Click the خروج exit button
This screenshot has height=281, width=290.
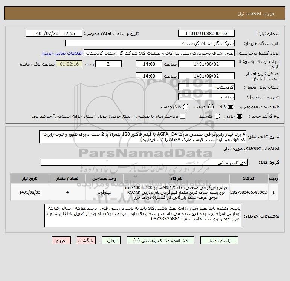(x=61, y=241)
